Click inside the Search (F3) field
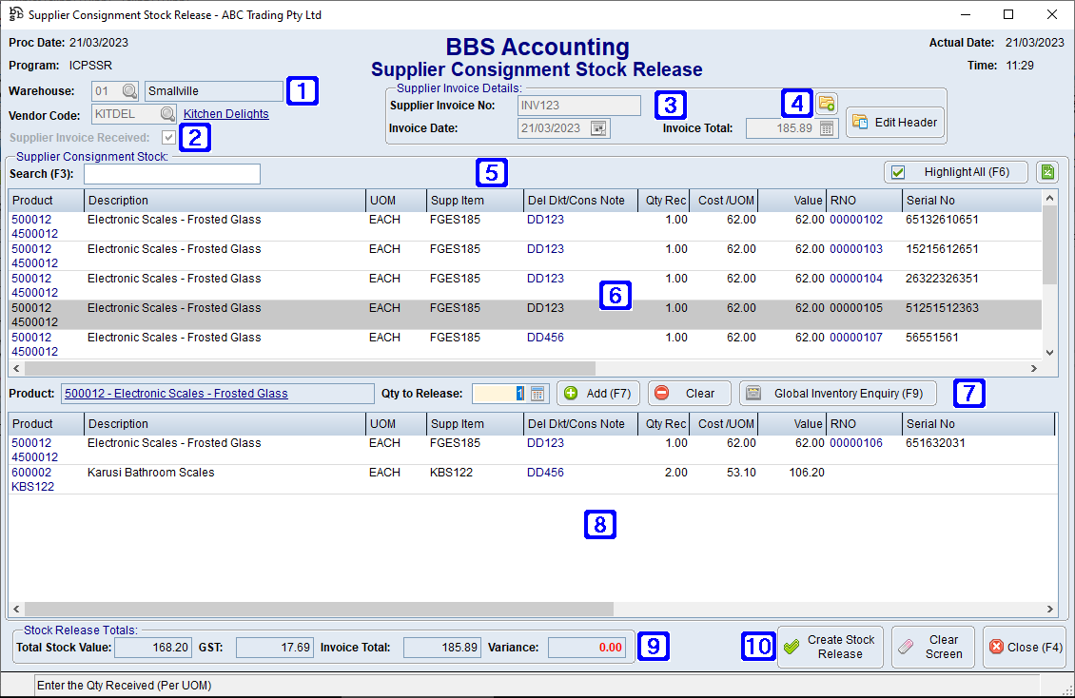 (x=171, y=174)
